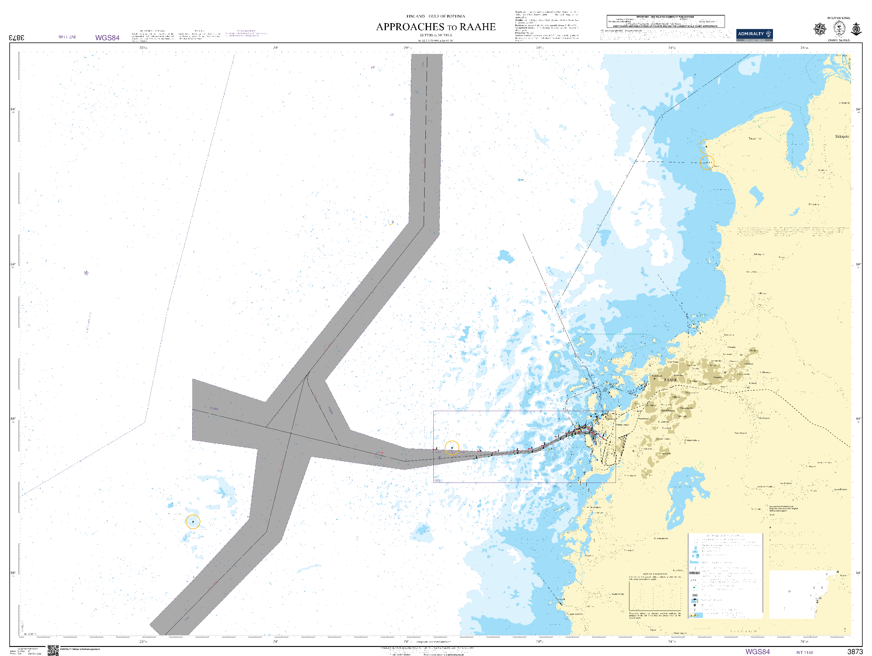This screenshot has height=656, width=872.
Task: Click the CHART SERIES caption below the emblems
Action: click(839, 40)
